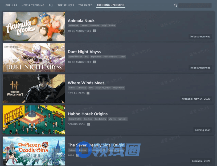Switch to the Popular tab
The width and height of the screenshot is (217, 166).
coord(11,5)
